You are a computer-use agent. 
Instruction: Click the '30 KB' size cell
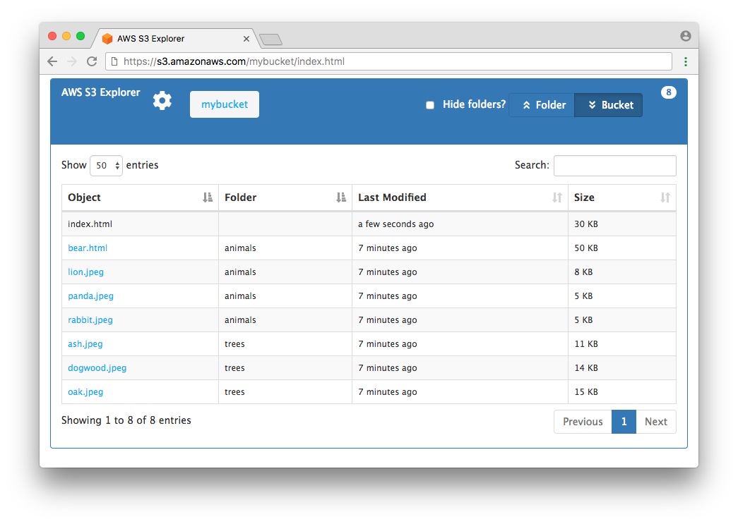(x=621, y=224)
